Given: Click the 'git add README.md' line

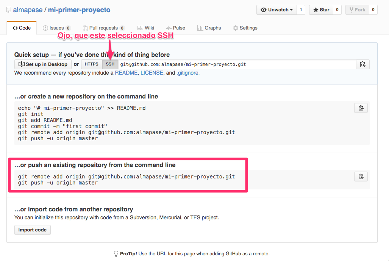Looking at the screenshot, I should coord(45,120).
